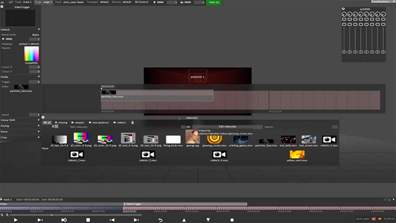The image size is (396, 223).
Task: Open the test patterns/ folder filter
Action: click(x=99, y=122)
